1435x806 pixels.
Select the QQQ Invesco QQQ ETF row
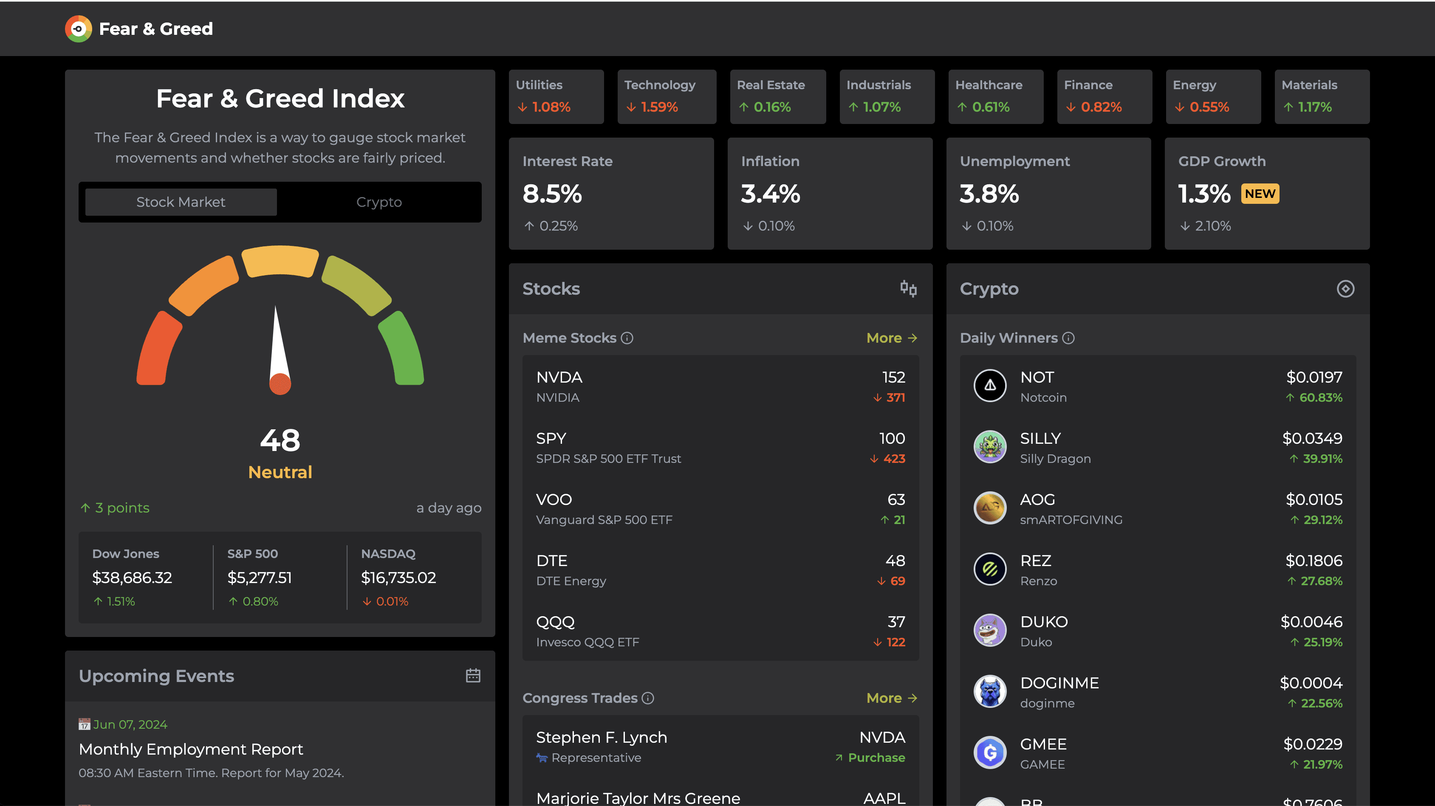pyautogui.click(x=720, y=631)
